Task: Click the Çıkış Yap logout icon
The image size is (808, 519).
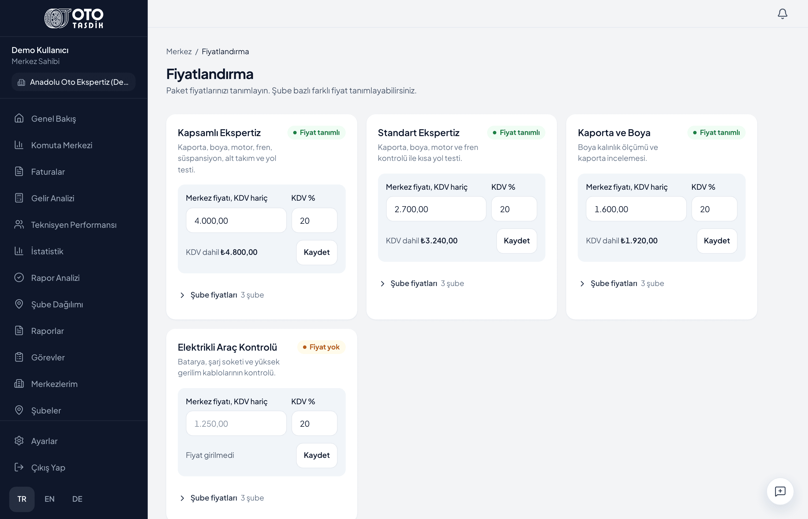Action: pyautogui.click(x=19, y=467)
